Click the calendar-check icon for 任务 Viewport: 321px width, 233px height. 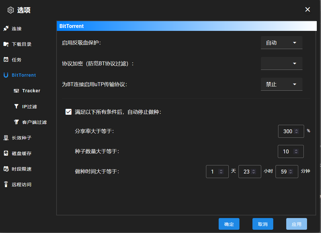pos(6,60)
